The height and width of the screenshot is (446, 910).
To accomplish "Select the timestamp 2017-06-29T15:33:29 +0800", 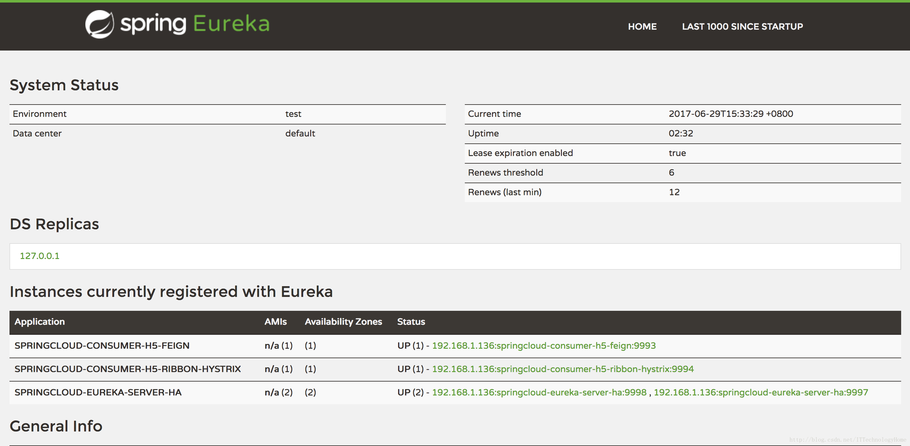I will 731,114.
